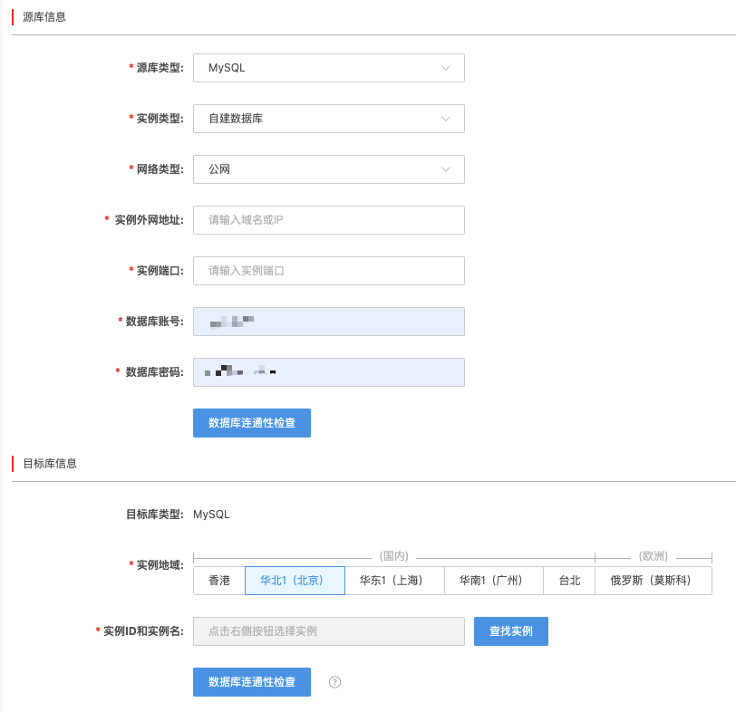This screenshot has height=712, width=736.
Task: Choose the 华东1（上海）region
Action: [x=394, y=581]
